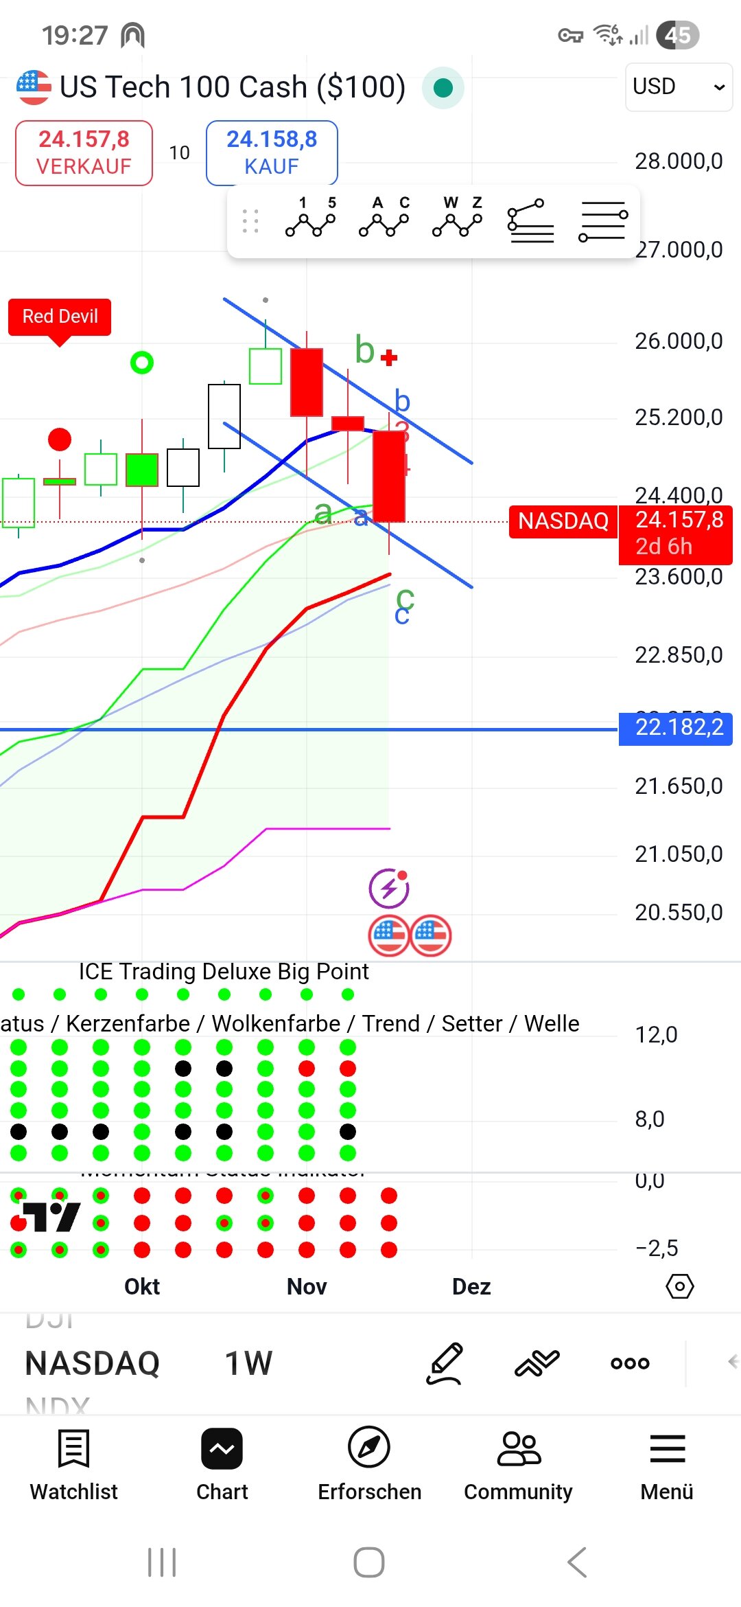Toggle the green market status indicator
The height and width of the screenshot is (1607, 741).
point(443,88)
